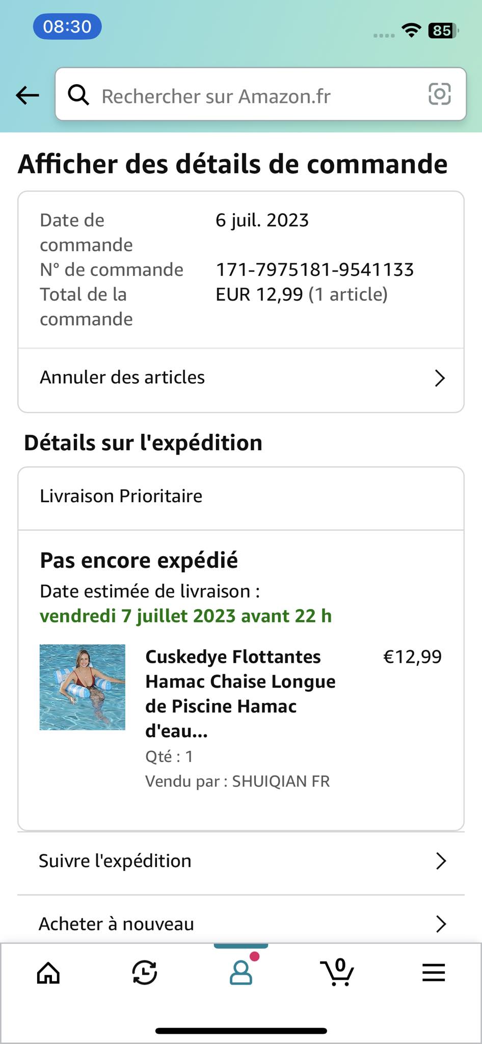This screenshot has width=482, height=1044.
Task: Open the camera scan search icon
Action: (439, 94)
